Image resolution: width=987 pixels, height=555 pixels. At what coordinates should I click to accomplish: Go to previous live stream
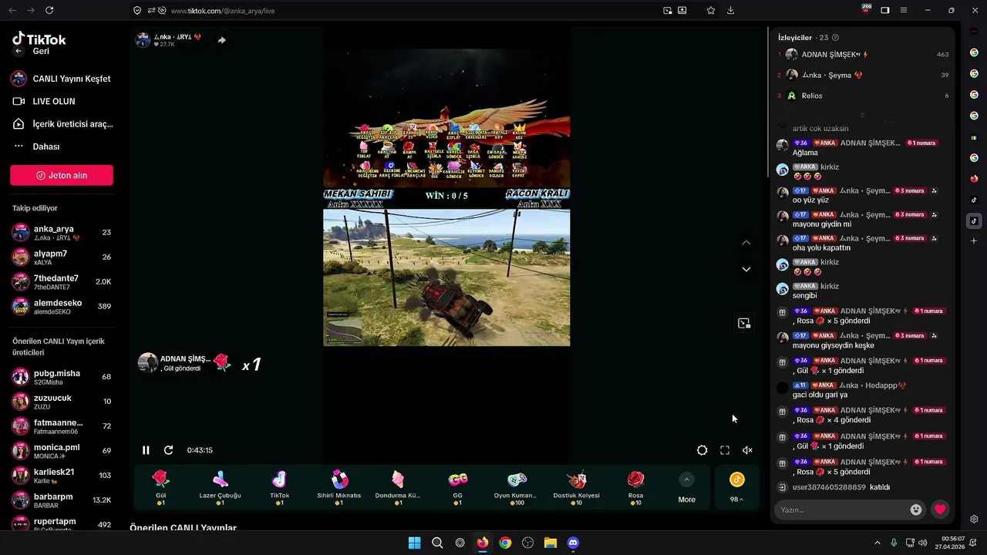pyautogui.click(x=746, y=243)
